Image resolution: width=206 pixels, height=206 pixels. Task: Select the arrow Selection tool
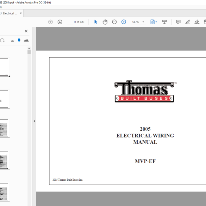[96, 22]
